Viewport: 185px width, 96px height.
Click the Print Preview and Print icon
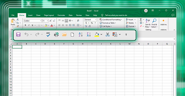(56, 35)
